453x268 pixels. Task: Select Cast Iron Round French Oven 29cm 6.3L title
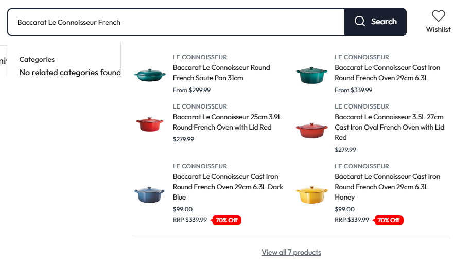pos(387,73)
